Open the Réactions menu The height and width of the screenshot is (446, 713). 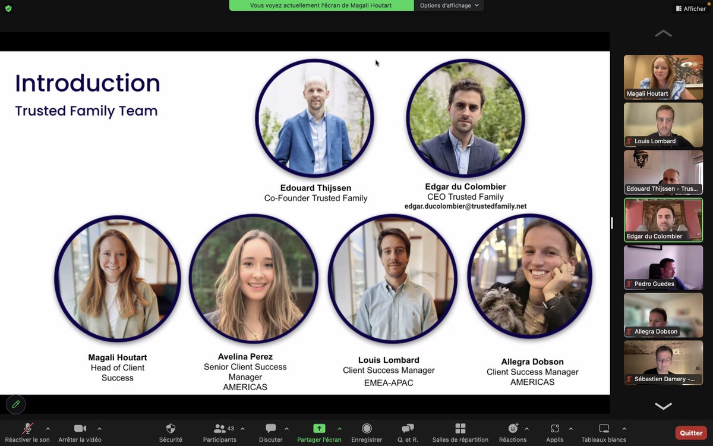click(513, 433)
